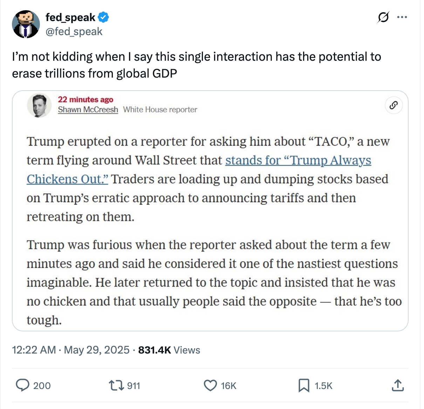This screenshot has width=424, height=409.
Task: Click the fed_speak display name
Action: (x=70, y=17)
